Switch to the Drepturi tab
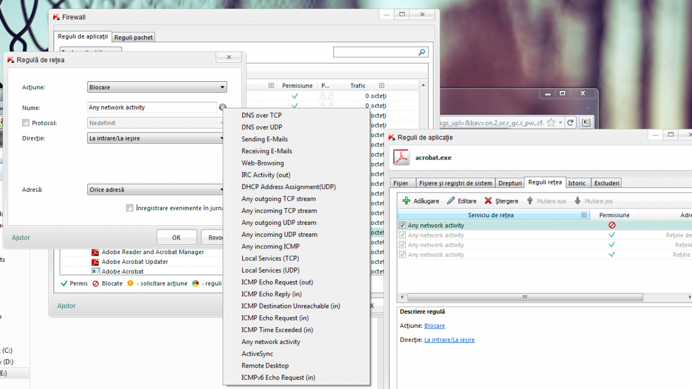692x389 pixels. [x=510, y=183]
